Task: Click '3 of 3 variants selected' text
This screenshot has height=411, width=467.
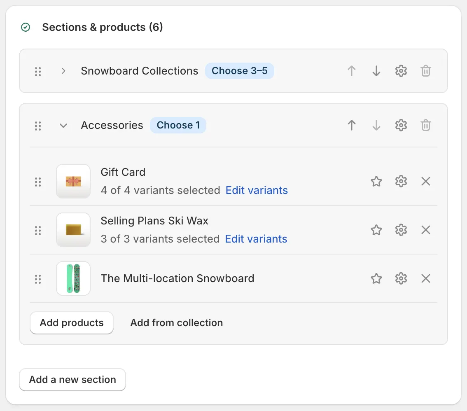Action: pos(160,239)
